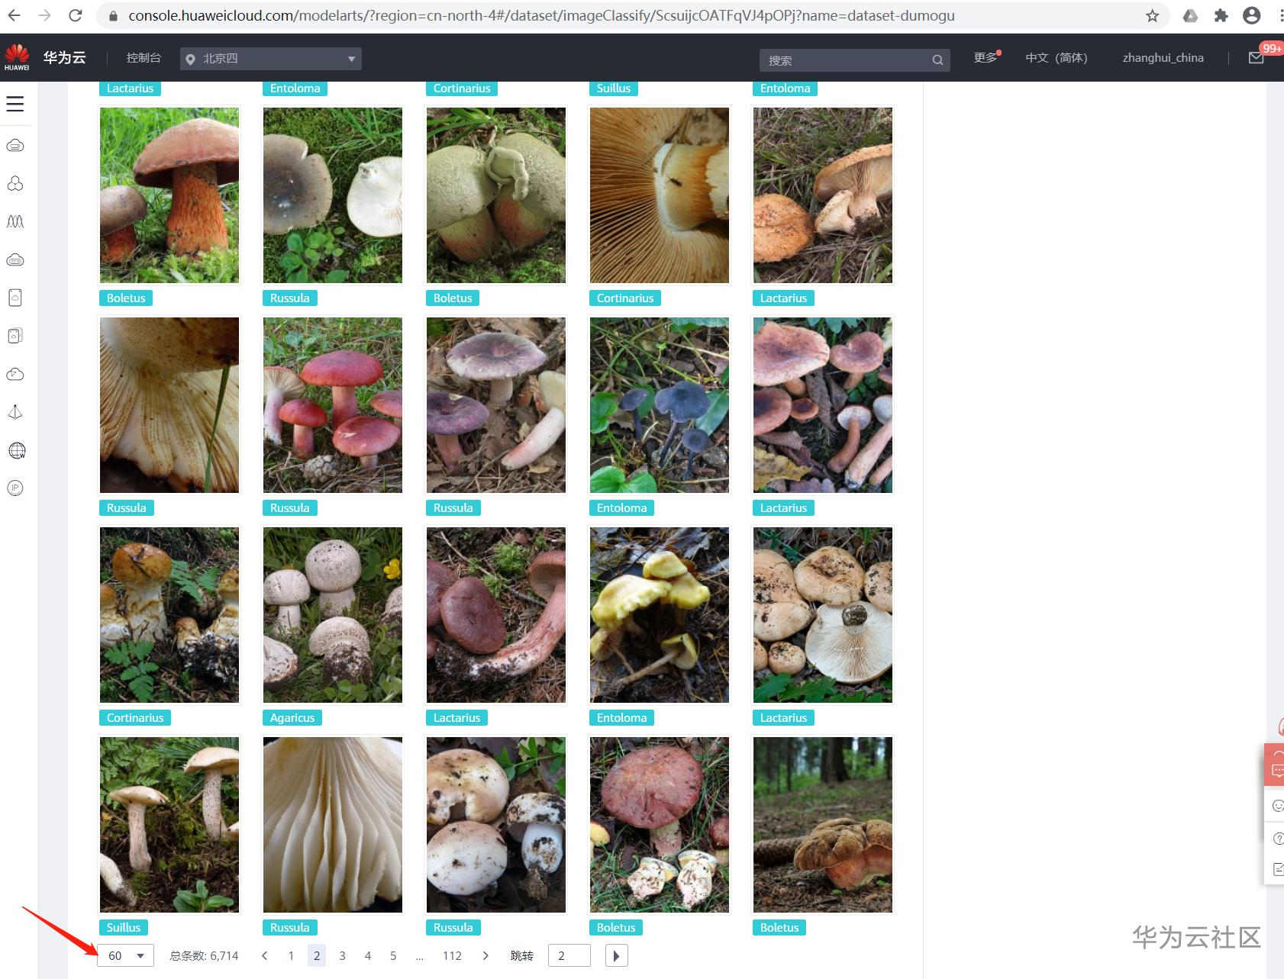This screenshot has height=979, width=1284.
Task: Click the Boletus tag under the forest scene
Action: [779, 928]
